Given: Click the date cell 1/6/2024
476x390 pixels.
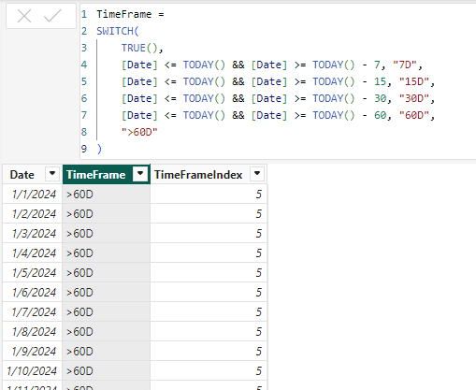Looking at the screenshot, I should tap(33, 293).
